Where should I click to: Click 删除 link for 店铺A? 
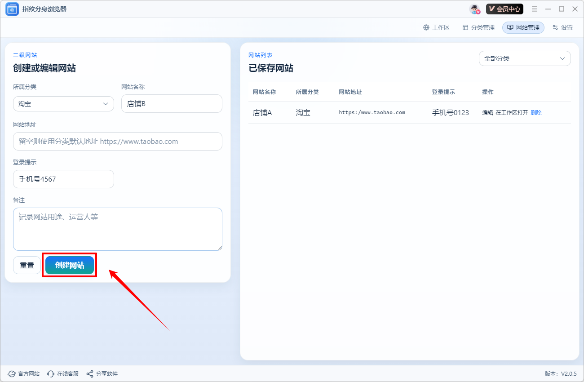tap(536, 113)
